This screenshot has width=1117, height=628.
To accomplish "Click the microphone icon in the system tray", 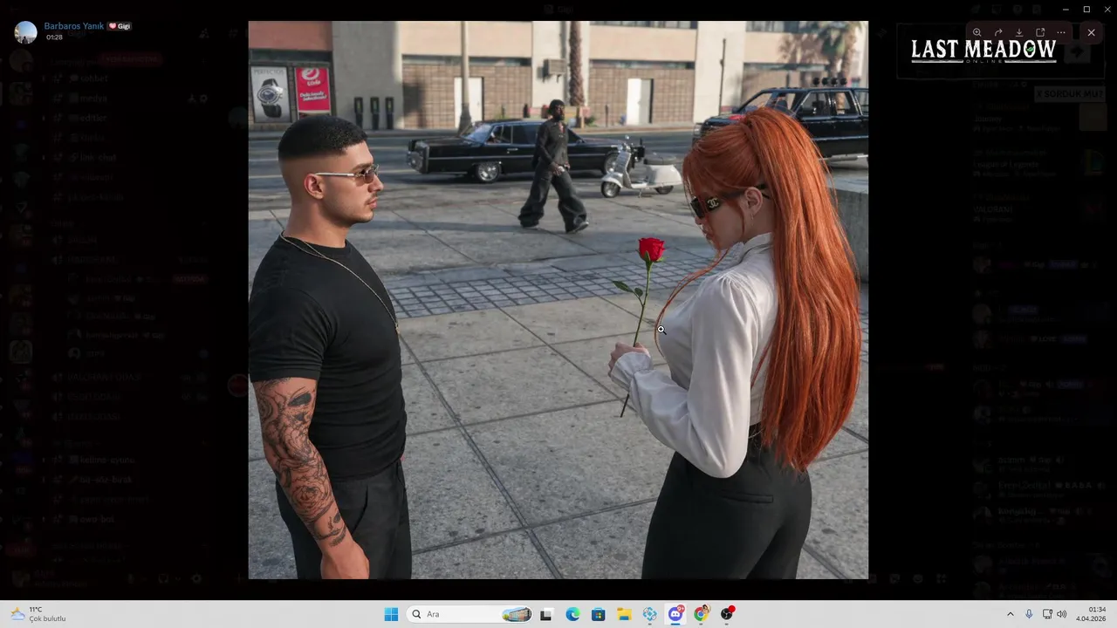I will tap(1030, 614).
